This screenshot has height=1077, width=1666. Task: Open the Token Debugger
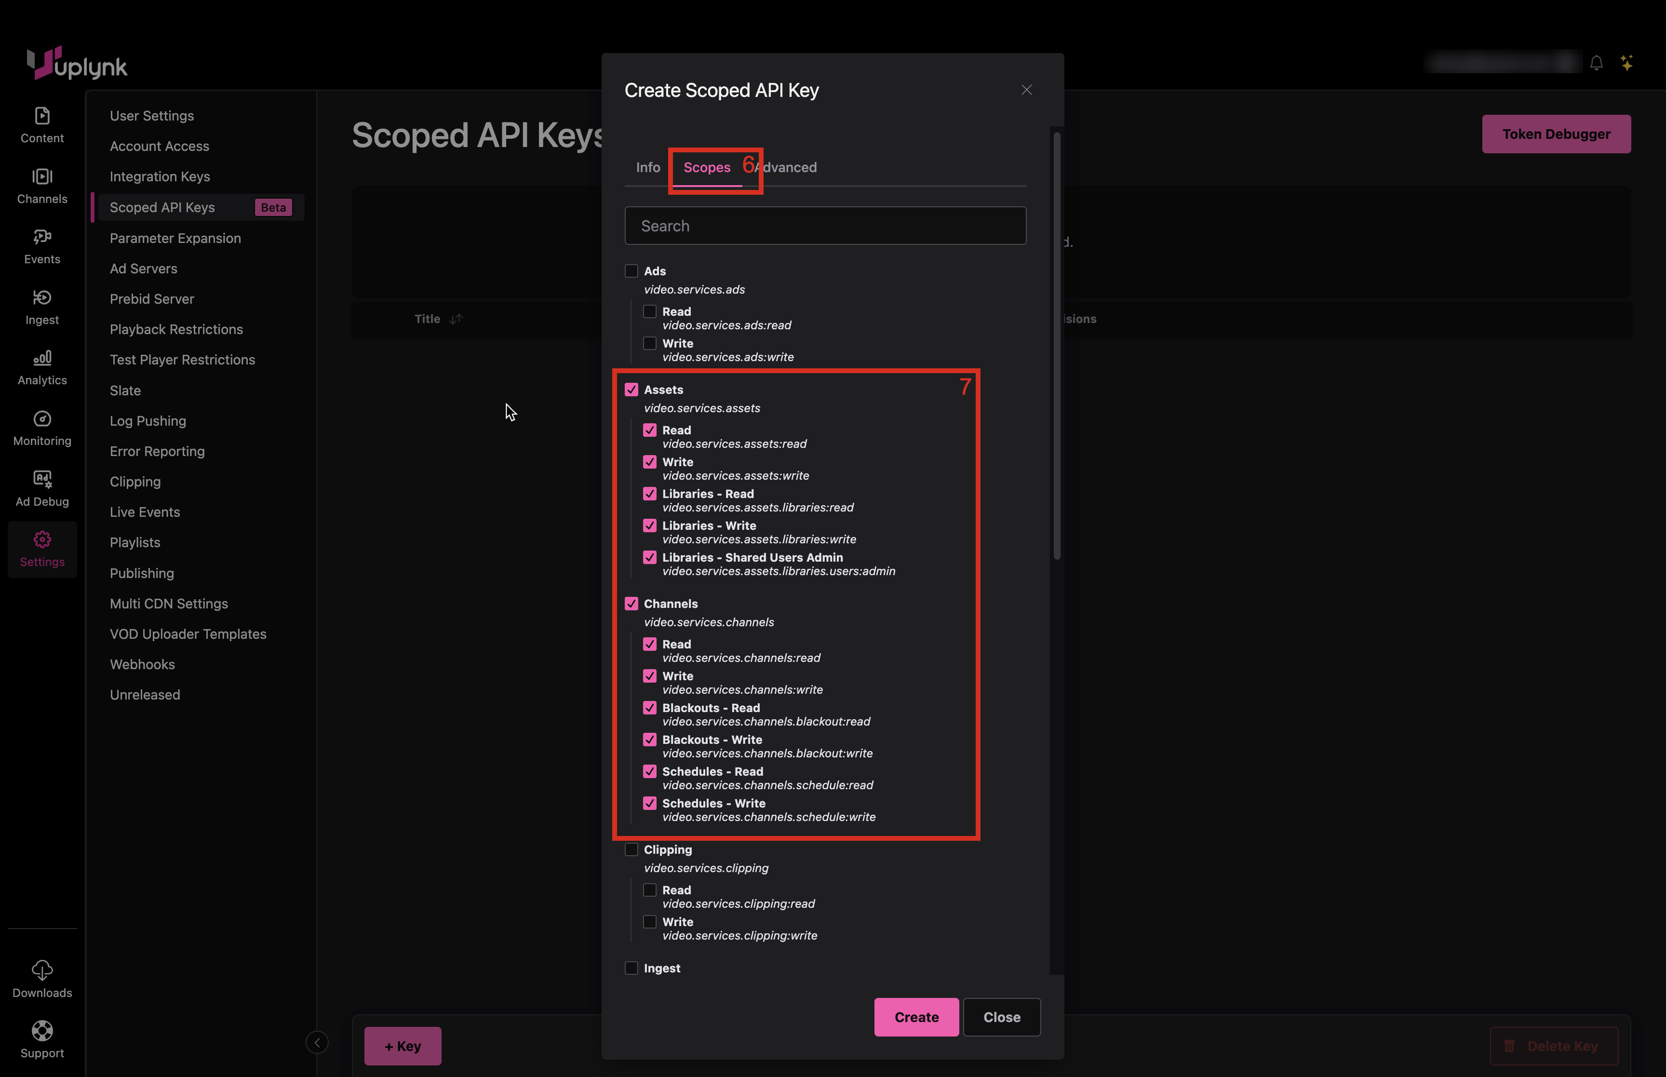pyautogui.click(x=1556, y=134)
